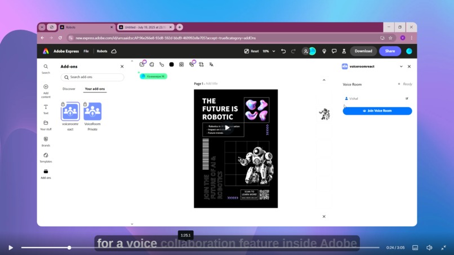The image size is (454, 255).
Task: Close the bottom X on page panel
Action: click(x=324, y=217)
